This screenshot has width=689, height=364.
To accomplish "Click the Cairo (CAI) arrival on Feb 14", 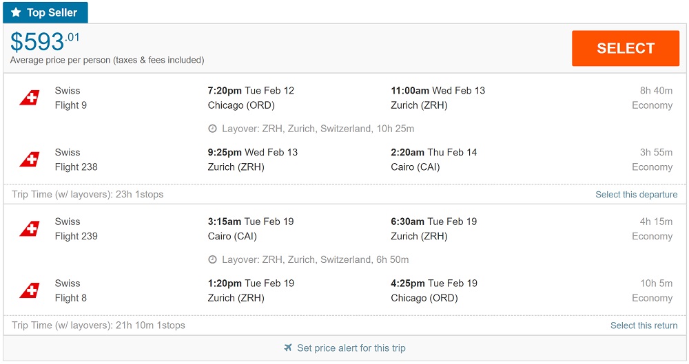I will coord(415,167).
